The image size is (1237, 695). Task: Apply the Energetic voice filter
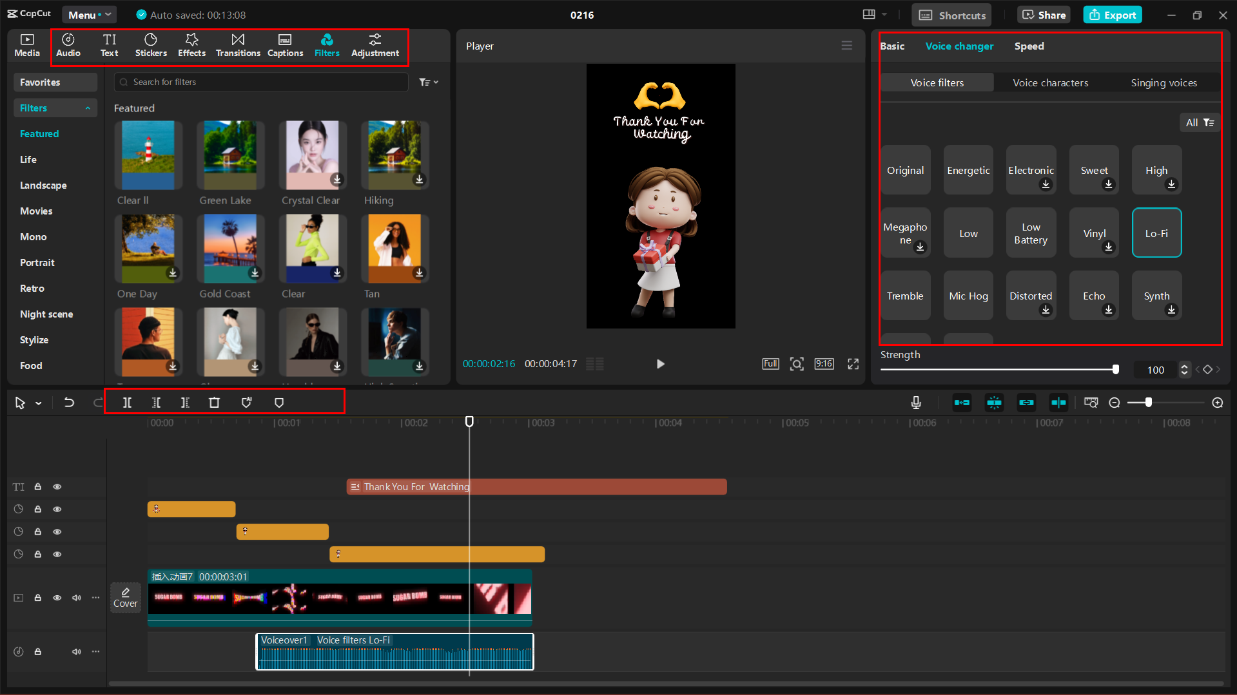(968, 170)
